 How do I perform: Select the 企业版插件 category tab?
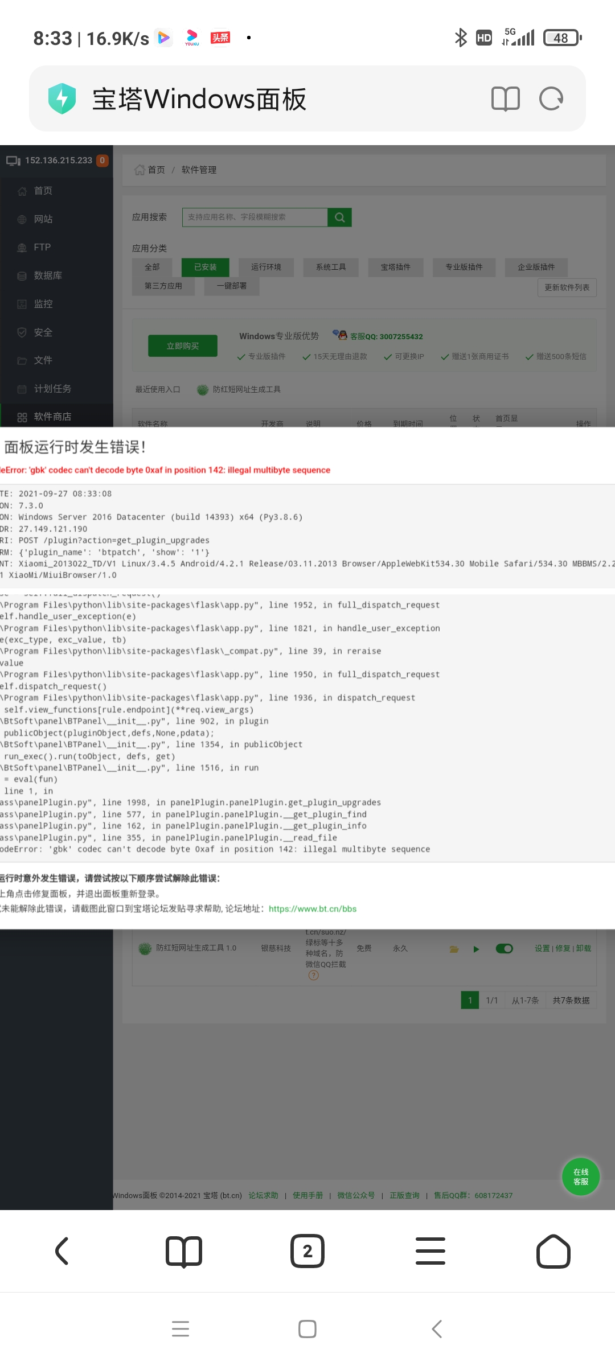536,267
